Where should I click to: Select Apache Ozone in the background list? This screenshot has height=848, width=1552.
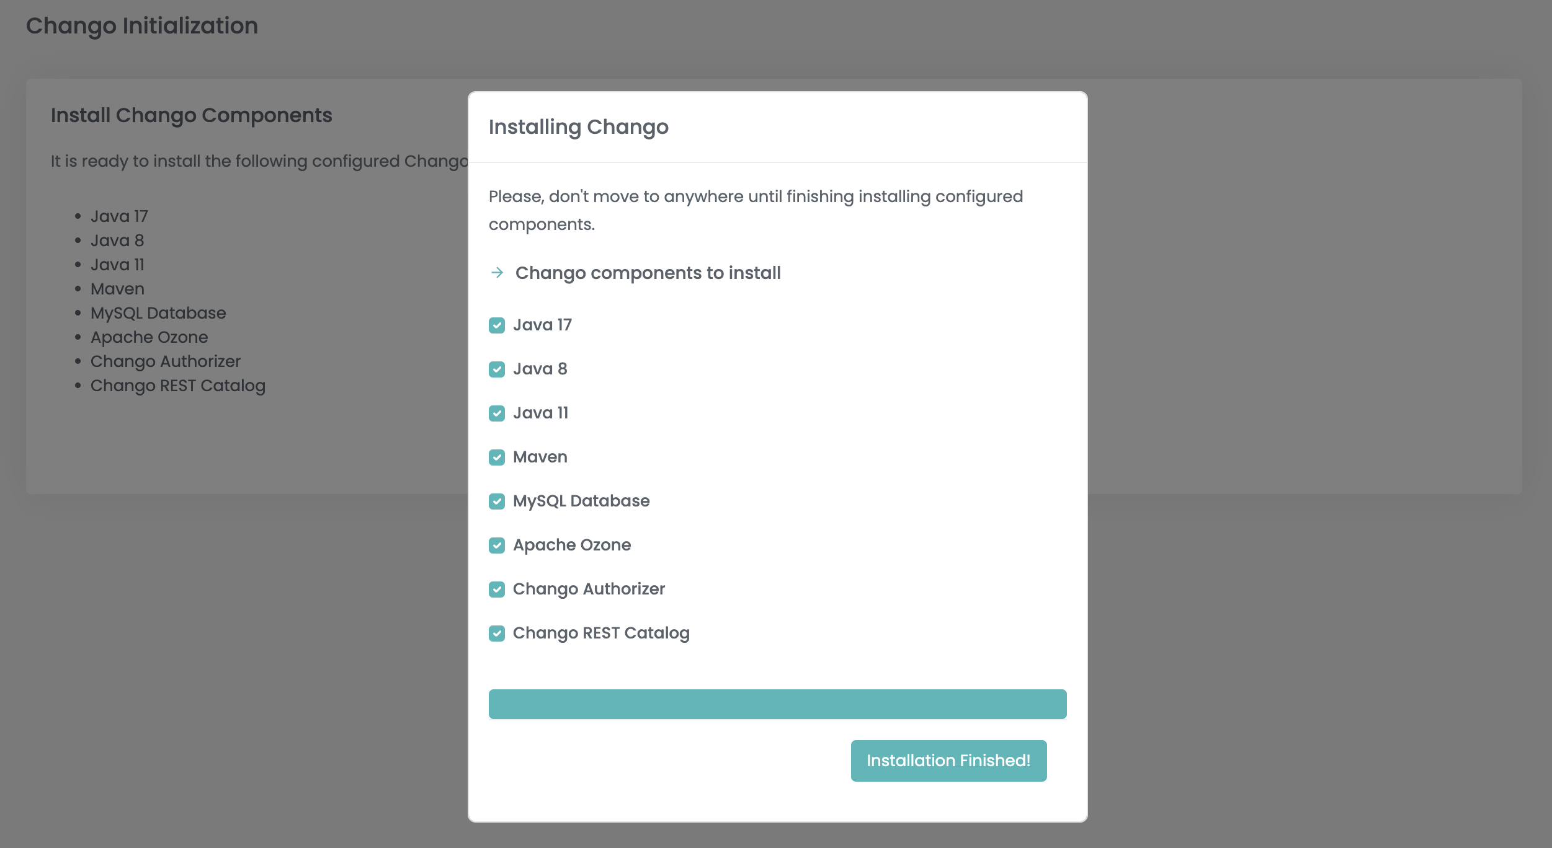coord(149,337)
